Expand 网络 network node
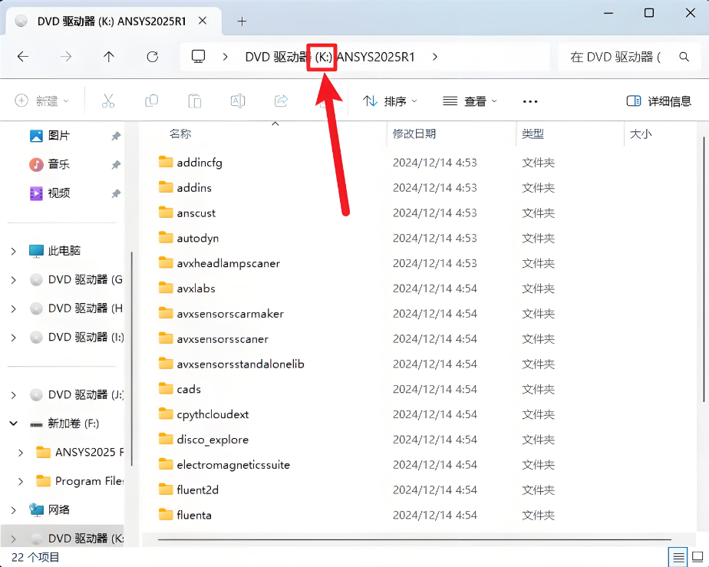 click(14, 510)
